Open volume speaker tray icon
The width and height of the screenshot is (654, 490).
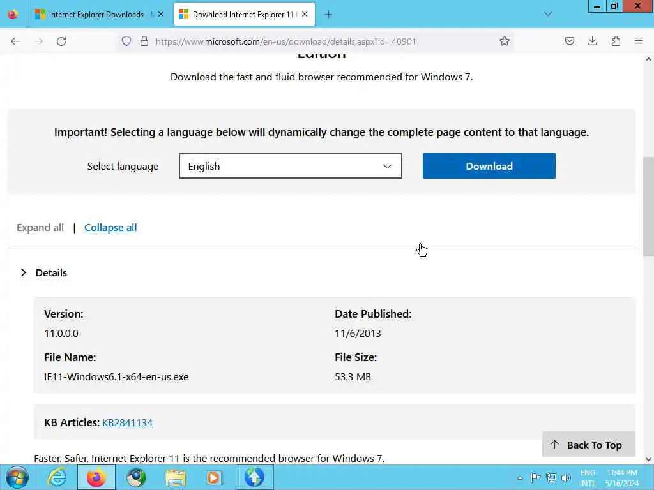(566, 477)
